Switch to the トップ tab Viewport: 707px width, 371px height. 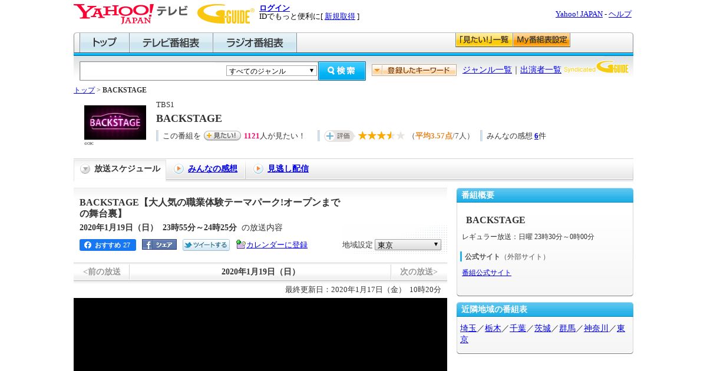tap(104, 43)
